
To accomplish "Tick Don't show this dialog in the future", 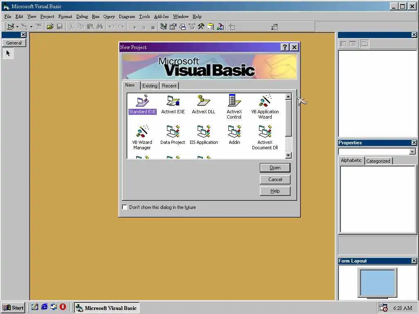I will 124,207.
